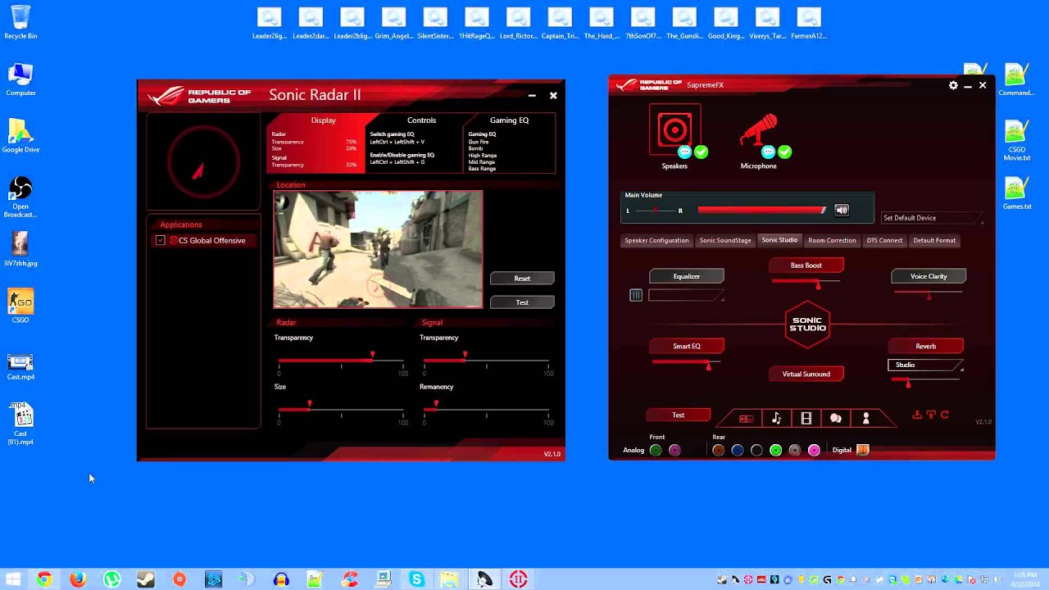Open the Gaming EQ tab in Sonic Radar
1049x590 pixels.
509,120
